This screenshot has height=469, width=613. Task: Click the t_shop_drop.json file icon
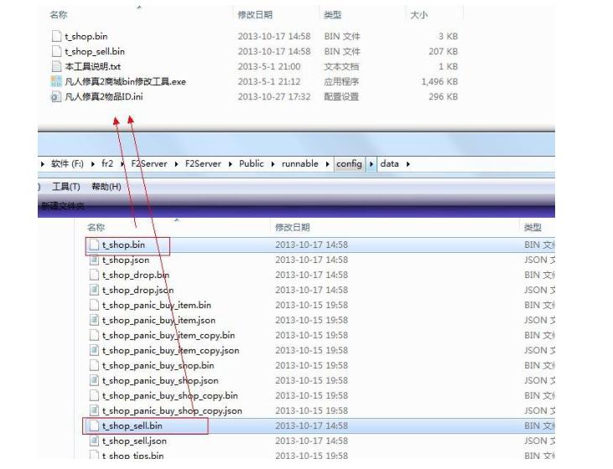[94, 290]
